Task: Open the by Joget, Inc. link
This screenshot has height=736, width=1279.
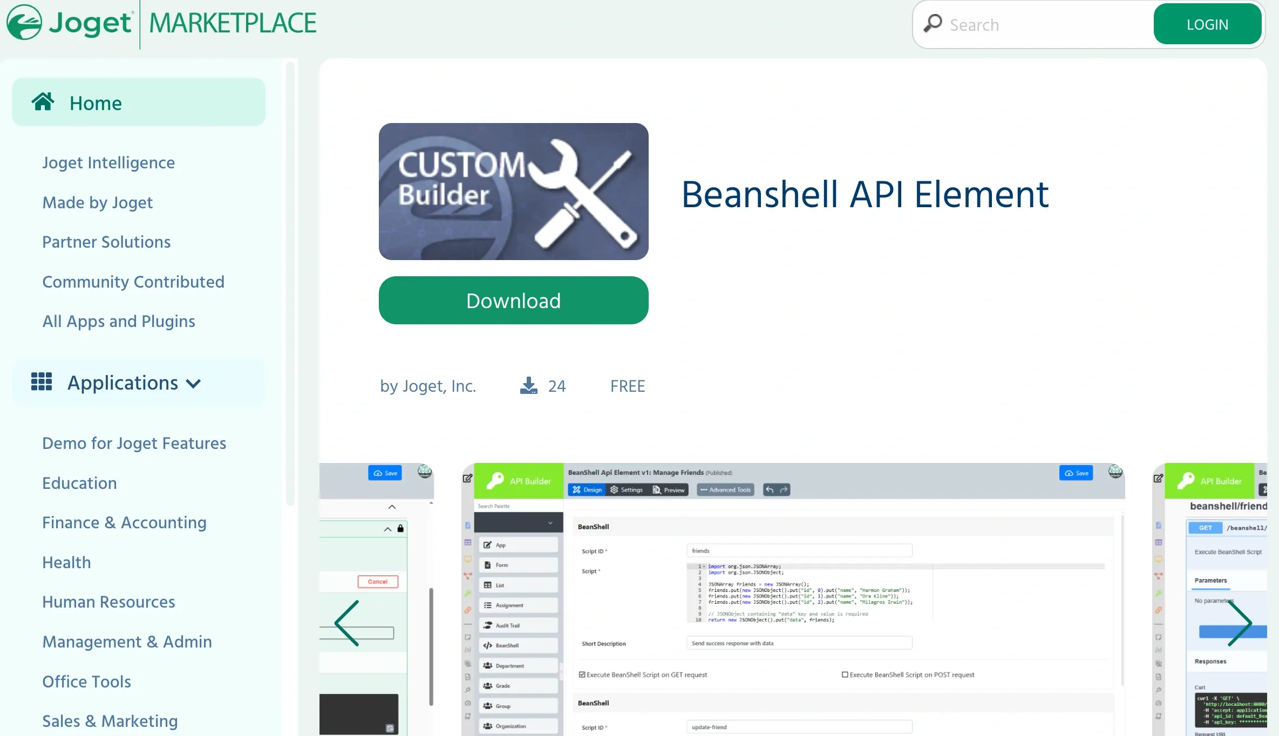Action: click(x=428, y=386)
